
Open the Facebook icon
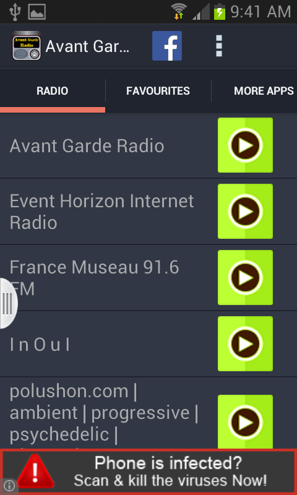point(167,46)
